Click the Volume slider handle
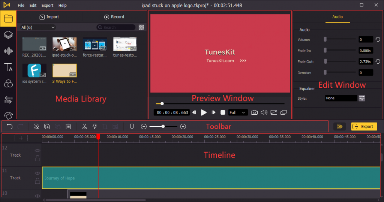This screenshot has height=202, width=384. [325, 39]
